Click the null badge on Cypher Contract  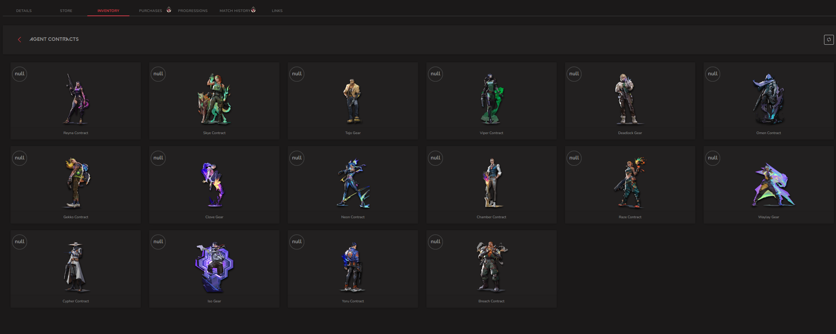20,242
